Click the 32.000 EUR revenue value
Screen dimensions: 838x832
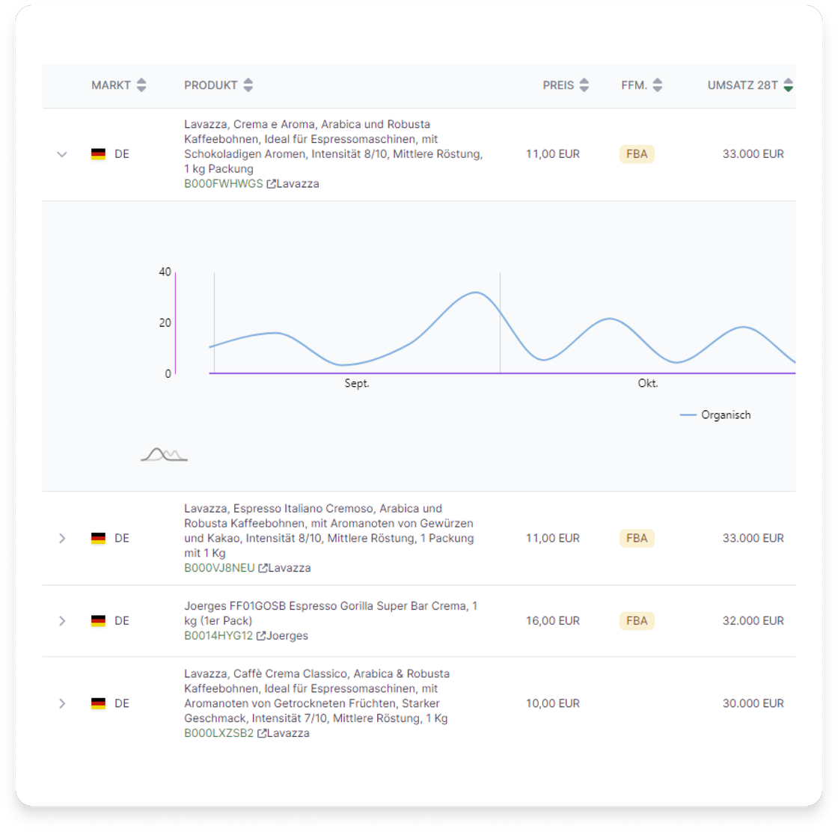click(x=753, y=621)
